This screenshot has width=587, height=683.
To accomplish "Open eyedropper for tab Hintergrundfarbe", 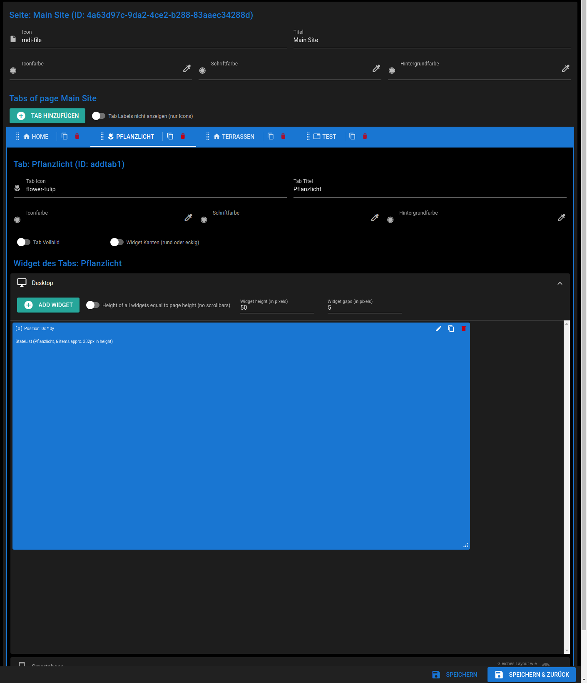I will (562, 218).
